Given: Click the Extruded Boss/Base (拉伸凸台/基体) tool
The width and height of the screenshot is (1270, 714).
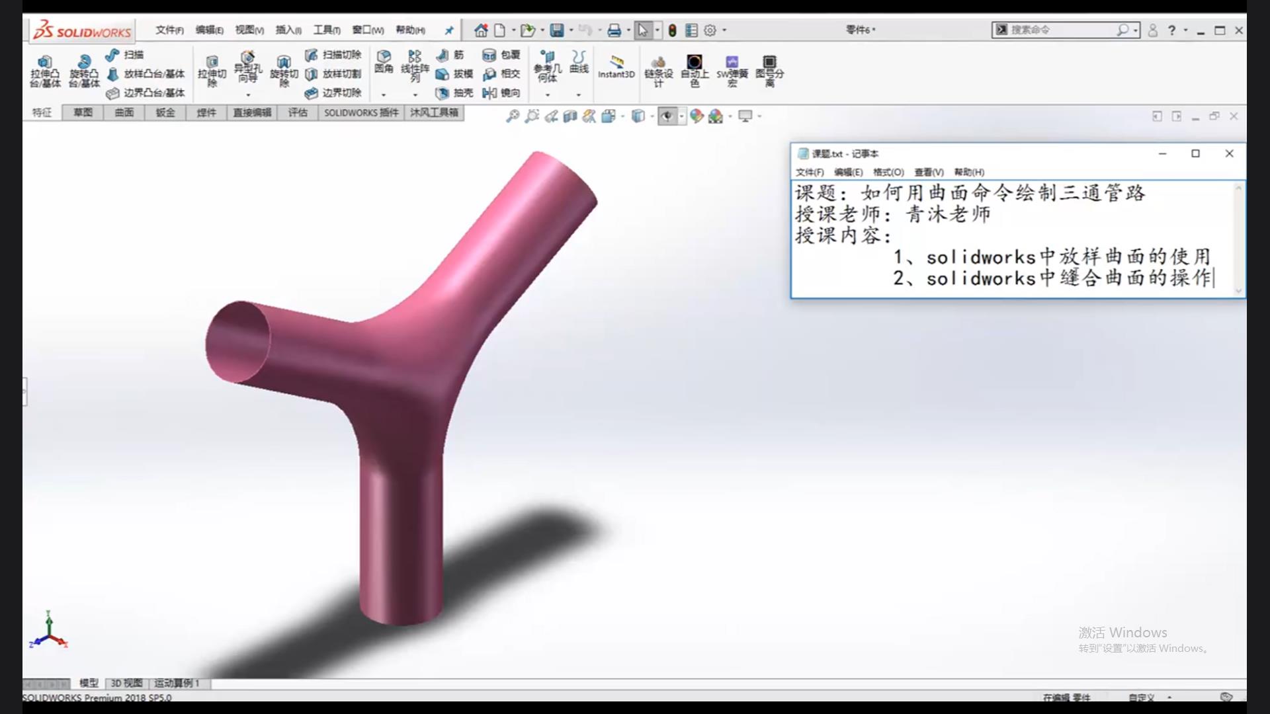Looking at the screenshot, I should point(45,71).
